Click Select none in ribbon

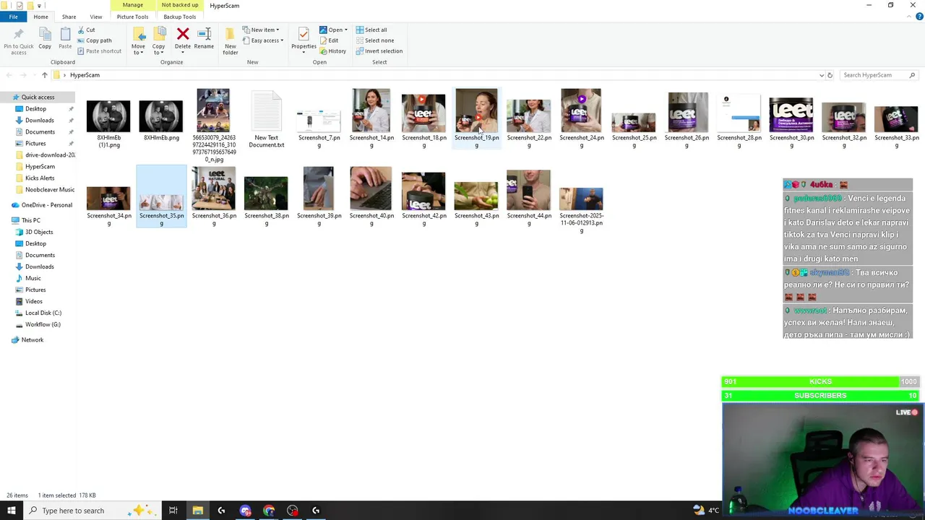[x=374, y=40]
